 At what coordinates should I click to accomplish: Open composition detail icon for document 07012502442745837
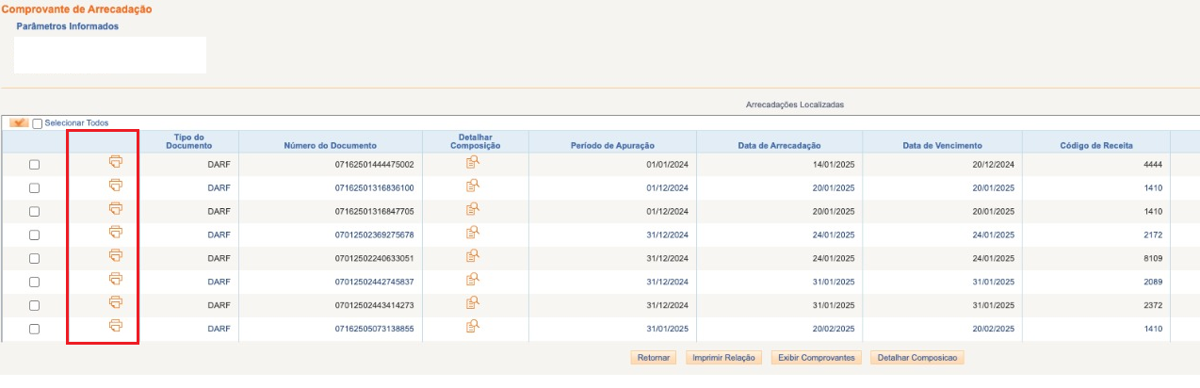tap(473, 280)
